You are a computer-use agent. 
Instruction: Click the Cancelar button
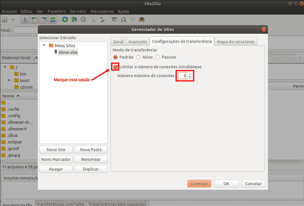point(253,184)
